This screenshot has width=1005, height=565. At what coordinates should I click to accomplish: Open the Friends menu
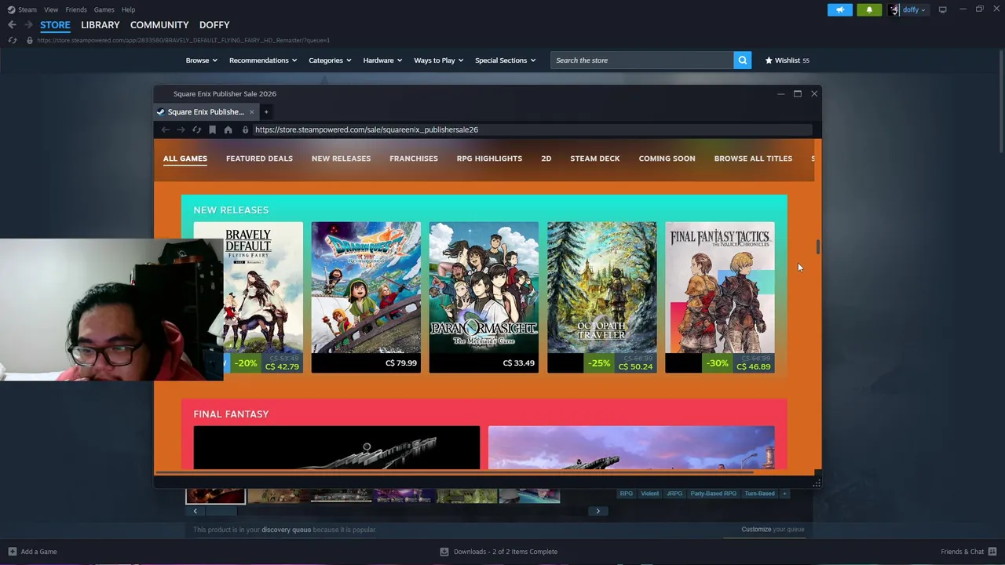(x=76, y=9)
